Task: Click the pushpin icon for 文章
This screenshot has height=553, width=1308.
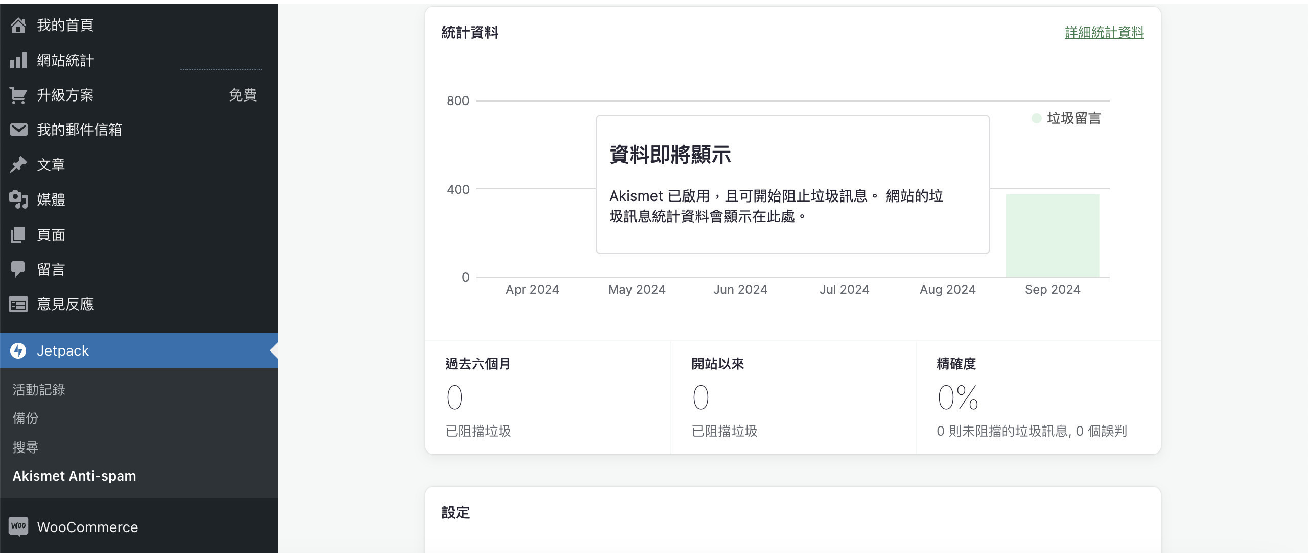Action: 18,165
